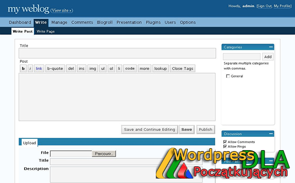The image size is (295, 183).
Task: Open the Manage menu
Action: pos(59,23)
